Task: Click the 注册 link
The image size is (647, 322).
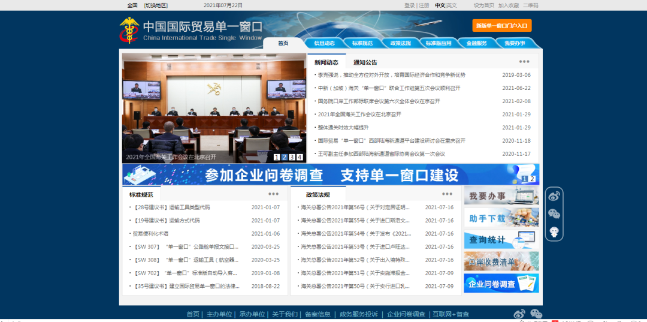Action: (424, 5)
